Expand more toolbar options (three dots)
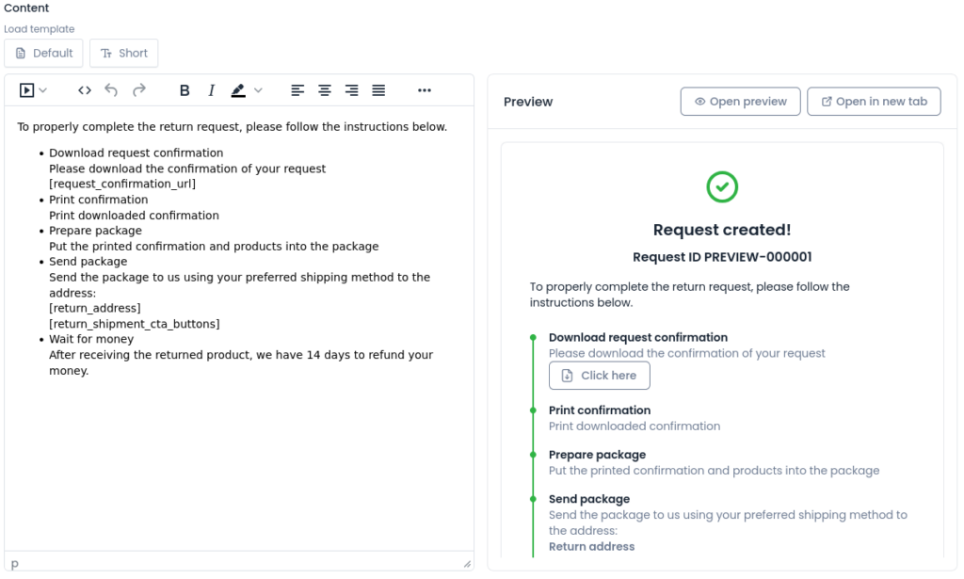Screen dimensions: 964x579 pyautogui.click(x=424, y=90)
